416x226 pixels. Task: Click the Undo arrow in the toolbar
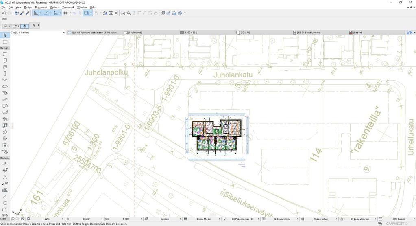click(x=4, y=13)
